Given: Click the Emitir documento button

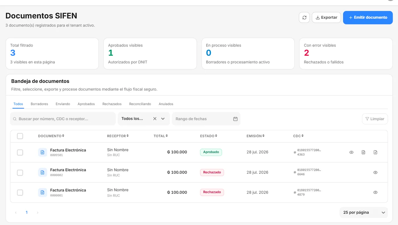Looking at the screenshot, I should (368, 18).
